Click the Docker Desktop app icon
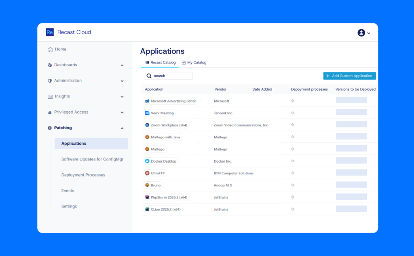The width and height of the screenshot is (414, 256). tap(147, 161)
